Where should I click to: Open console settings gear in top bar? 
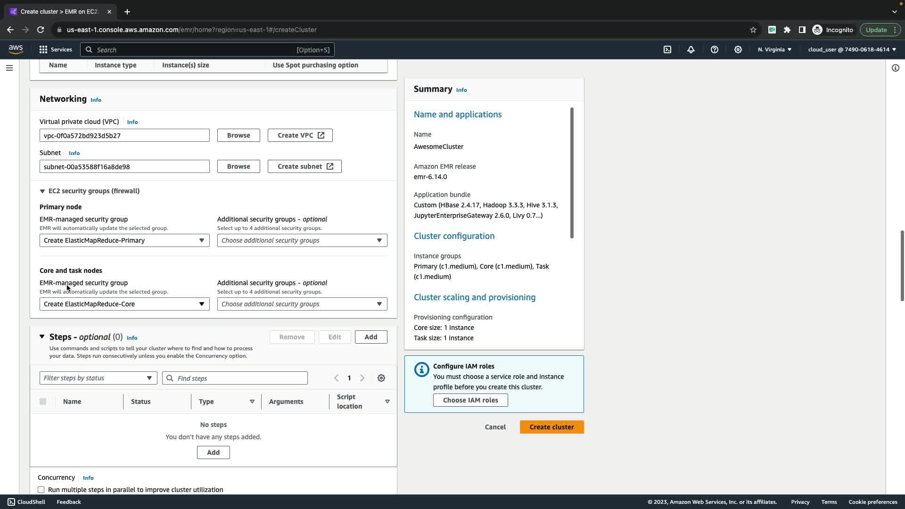(x=738, y=49)
